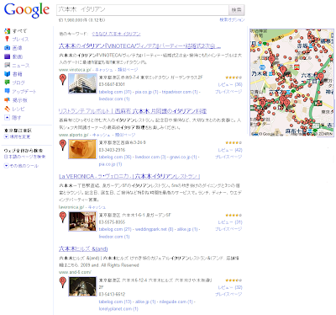
Task: Click map pin D beside Roppongi Hills &(and) result
Action: click(63, 282)
